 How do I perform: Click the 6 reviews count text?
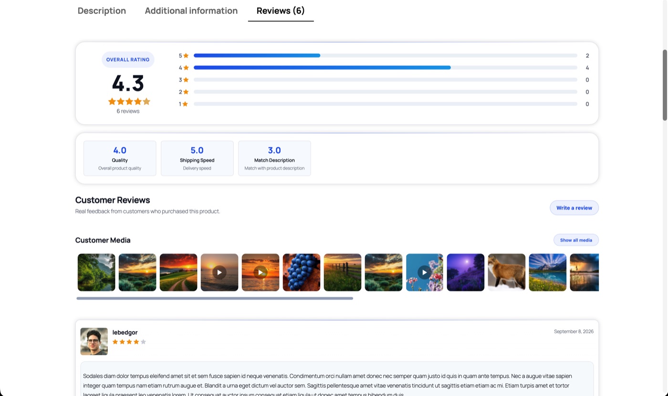128,111
